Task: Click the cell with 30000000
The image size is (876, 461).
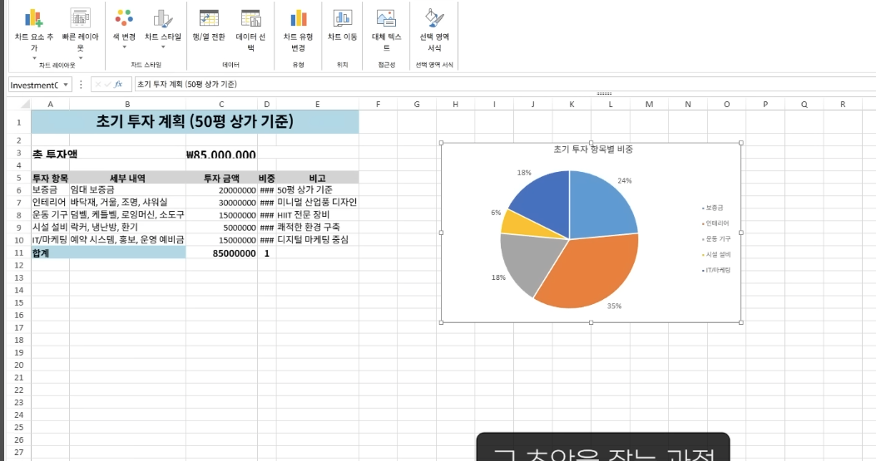Action: (221, 203)
